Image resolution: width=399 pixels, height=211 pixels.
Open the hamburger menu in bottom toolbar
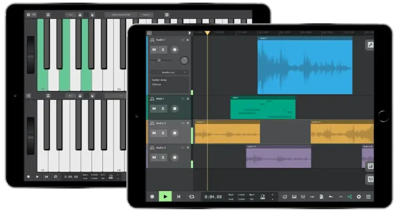(368, 197)
